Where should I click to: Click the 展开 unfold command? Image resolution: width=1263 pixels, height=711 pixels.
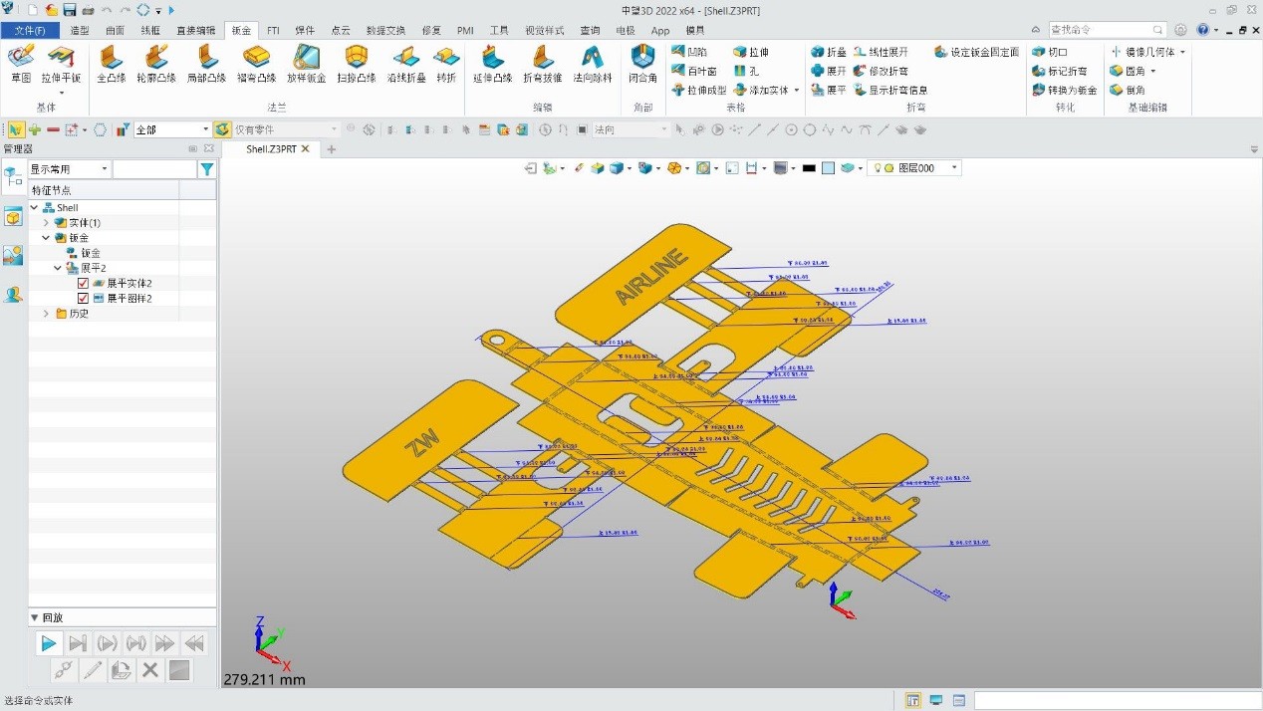[831, 71]
